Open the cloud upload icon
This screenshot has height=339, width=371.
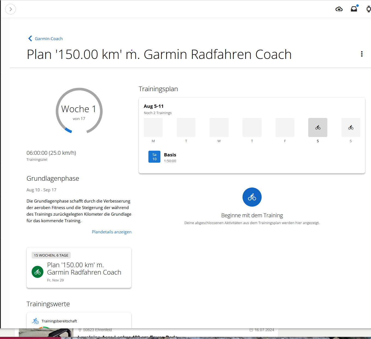pos(339,9)
